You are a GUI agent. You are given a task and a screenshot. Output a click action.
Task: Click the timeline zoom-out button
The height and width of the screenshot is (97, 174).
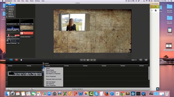coord(8,89)
